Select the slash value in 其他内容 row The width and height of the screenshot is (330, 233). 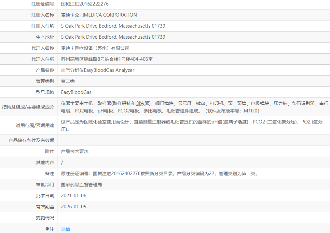(x=62, y=162)
